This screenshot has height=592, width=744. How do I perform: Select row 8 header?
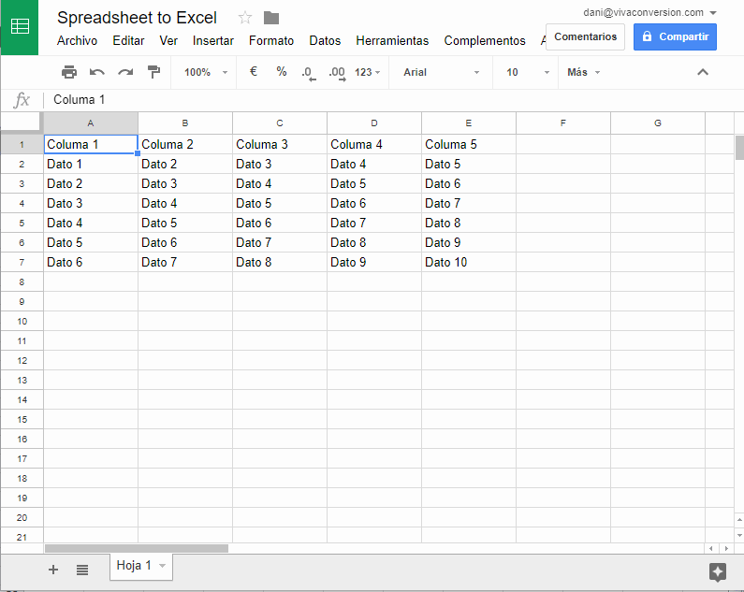[x=22, y=282]
